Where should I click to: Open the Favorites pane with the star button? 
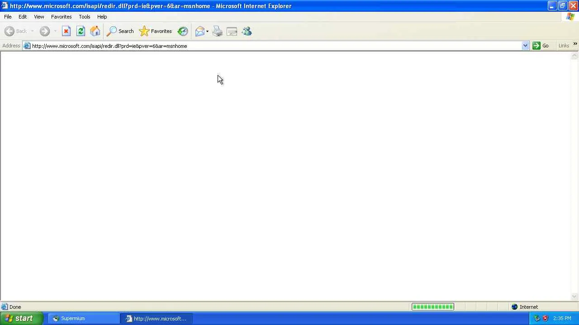coord(156,31)
